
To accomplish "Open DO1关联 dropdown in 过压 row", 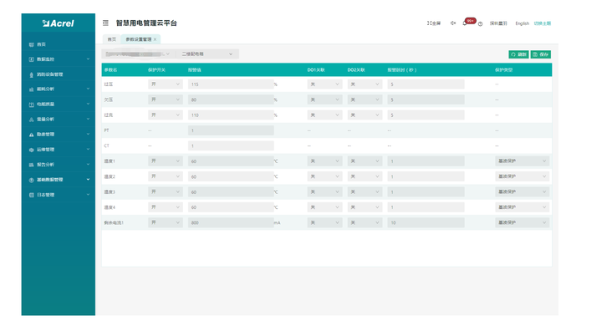I will pos(324,84).
